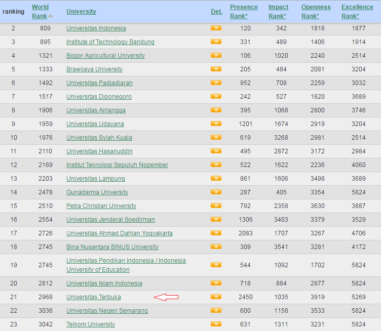Open details icon for Bogor Agricultural University

coord(216,55)
